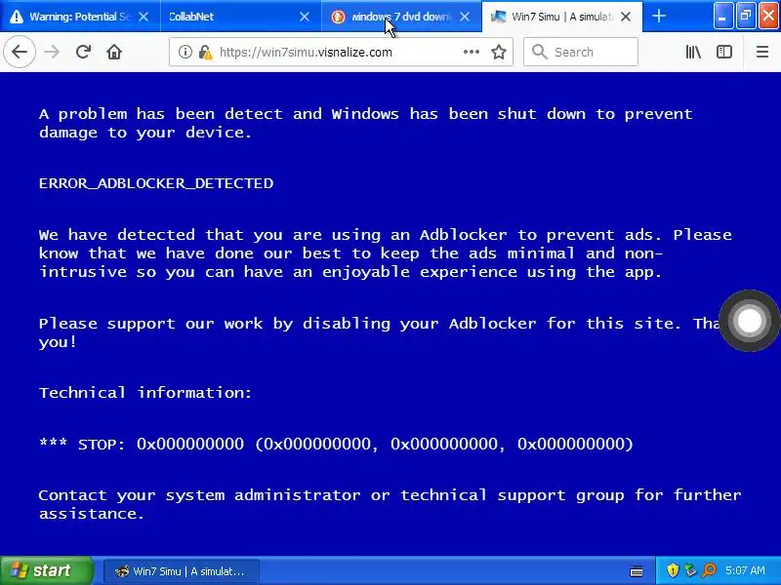
Task: Click the keyboard icon on taskbar
Action: [637, 571]
